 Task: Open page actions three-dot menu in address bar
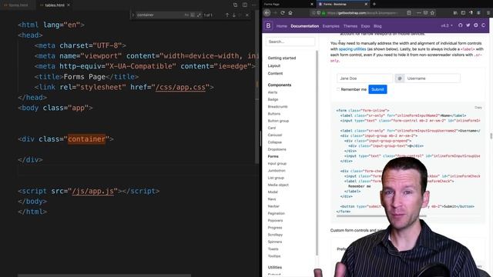(418, 13)
